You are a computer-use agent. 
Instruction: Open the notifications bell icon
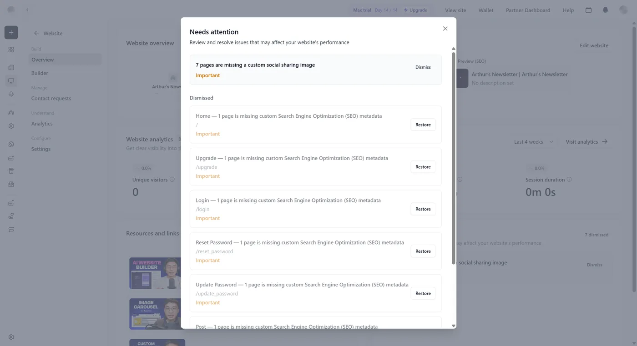[606, 10]
